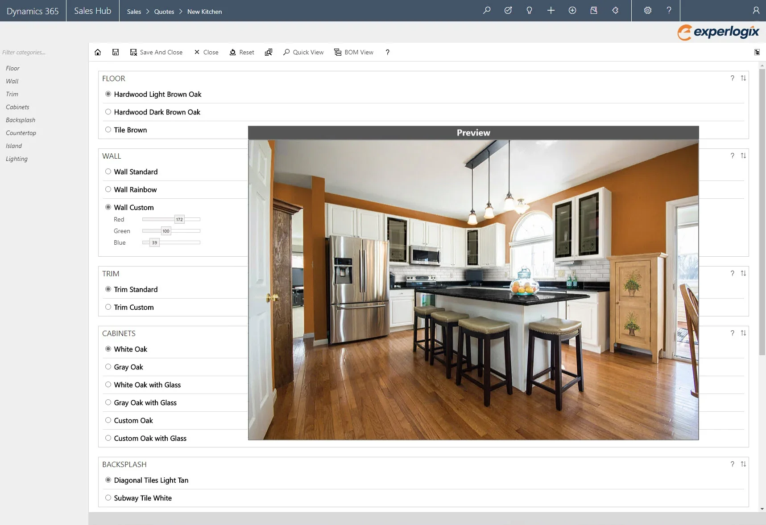Click the plus icon to create new record
This screenshot has width=766, height=525.
pos(551,10)
